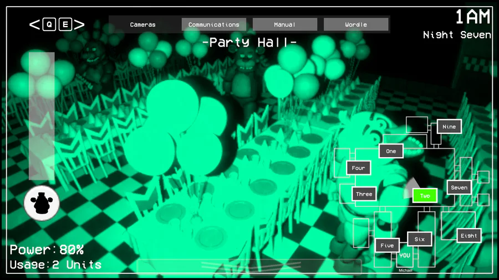Switch to the Cameras tab

coord(142,24)
